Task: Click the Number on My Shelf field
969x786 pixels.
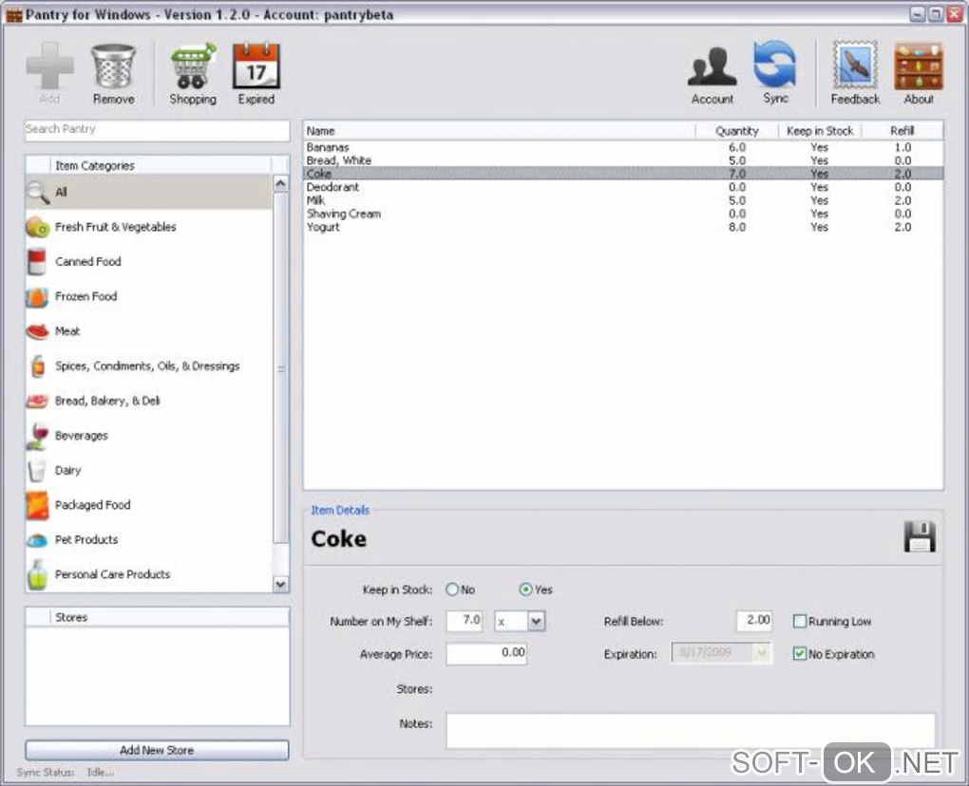Action: pos(465,621)
